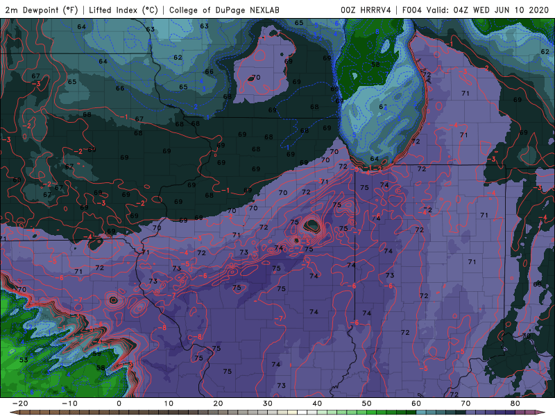Click the "50" color scale label

(x=367, y=404)
